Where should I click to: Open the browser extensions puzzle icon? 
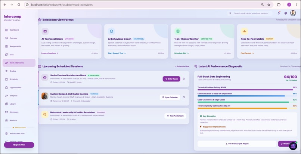(279, 4)
